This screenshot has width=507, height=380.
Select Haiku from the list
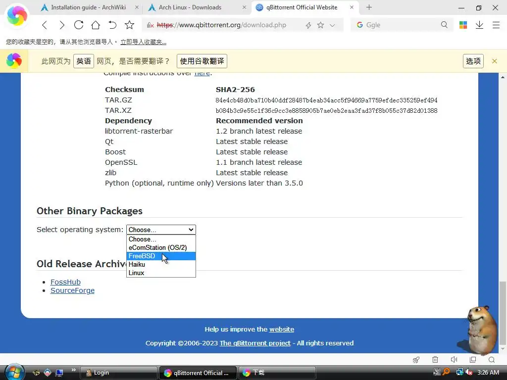pyautogui.click(x=161, y=264)
